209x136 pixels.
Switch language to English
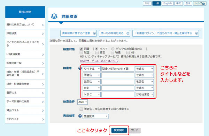(x=168, y=3)
